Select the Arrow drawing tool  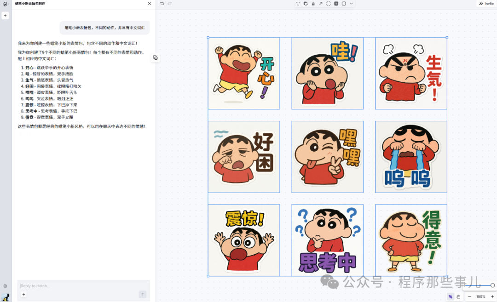321,4
